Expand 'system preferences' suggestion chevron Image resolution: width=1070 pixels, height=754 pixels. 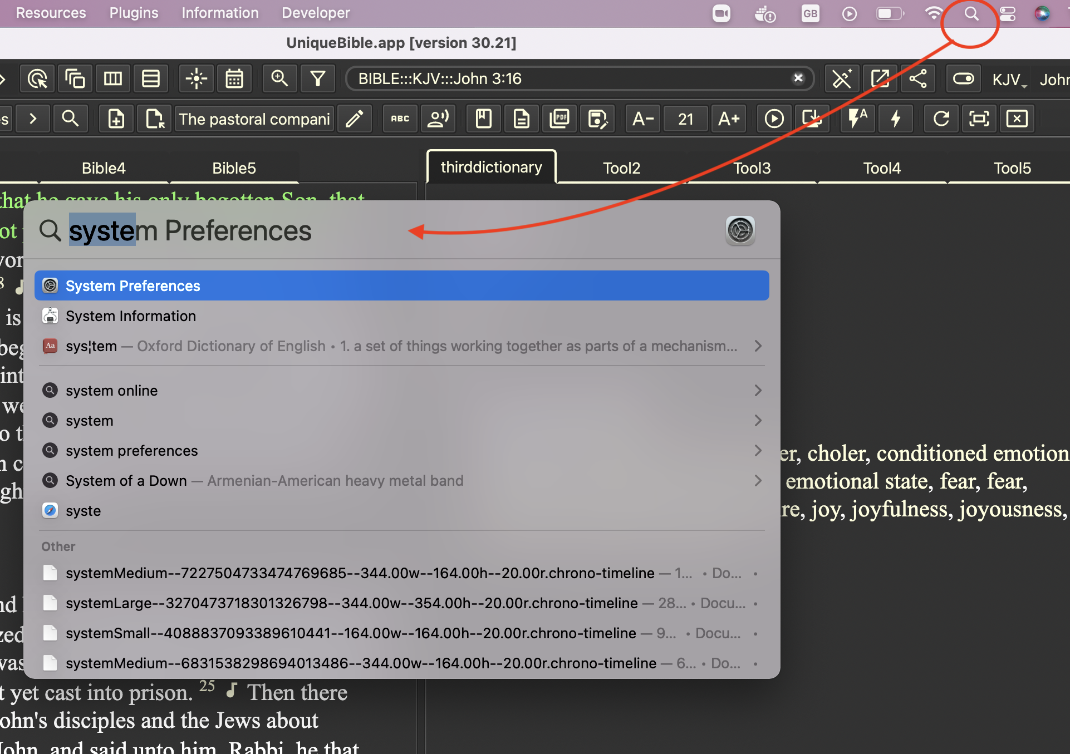click(x=758, y=450)
